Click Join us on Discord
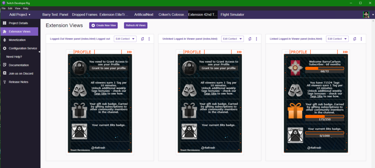This screenshot has width=375, height=168. [x=19, y=74]
